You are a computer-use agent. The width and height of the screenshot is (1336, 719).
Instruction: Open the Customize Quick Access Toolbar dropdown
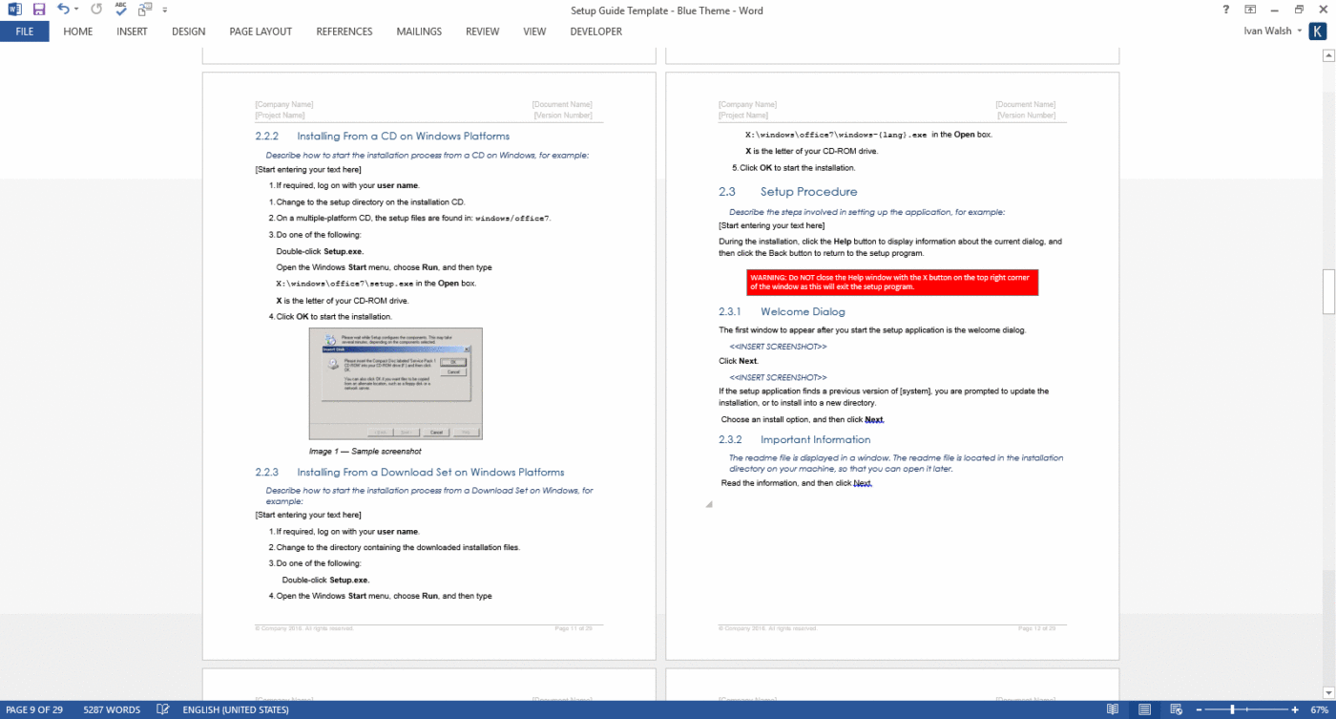(x=162, y=11)
